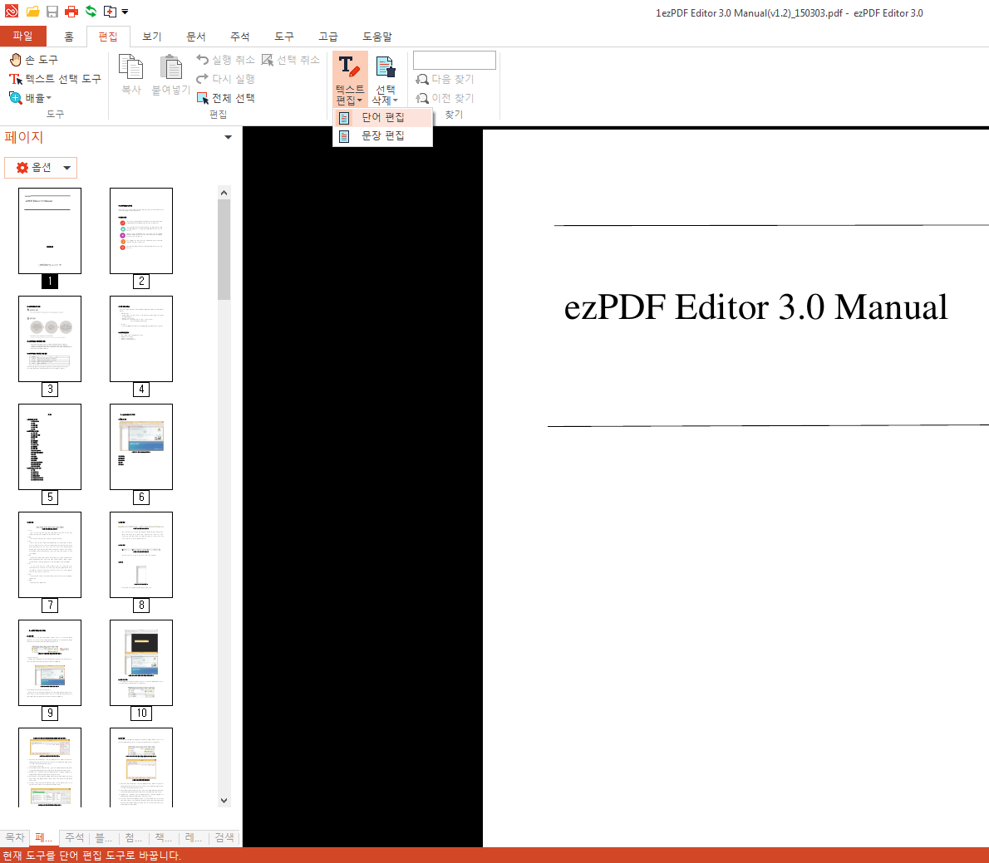Switch to the 책... bottom panel tab
989x863 pixels.
[164, 837]
